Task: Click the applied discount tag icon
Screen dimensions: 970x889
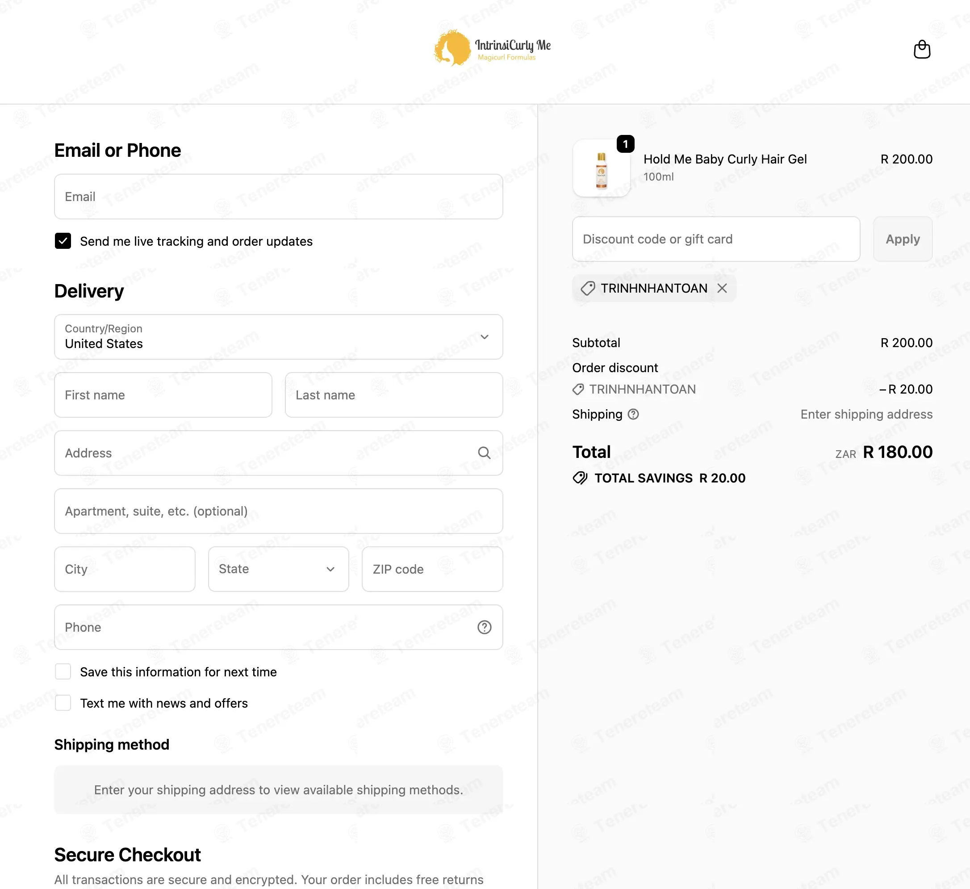Action: click(x=587, y=288)
